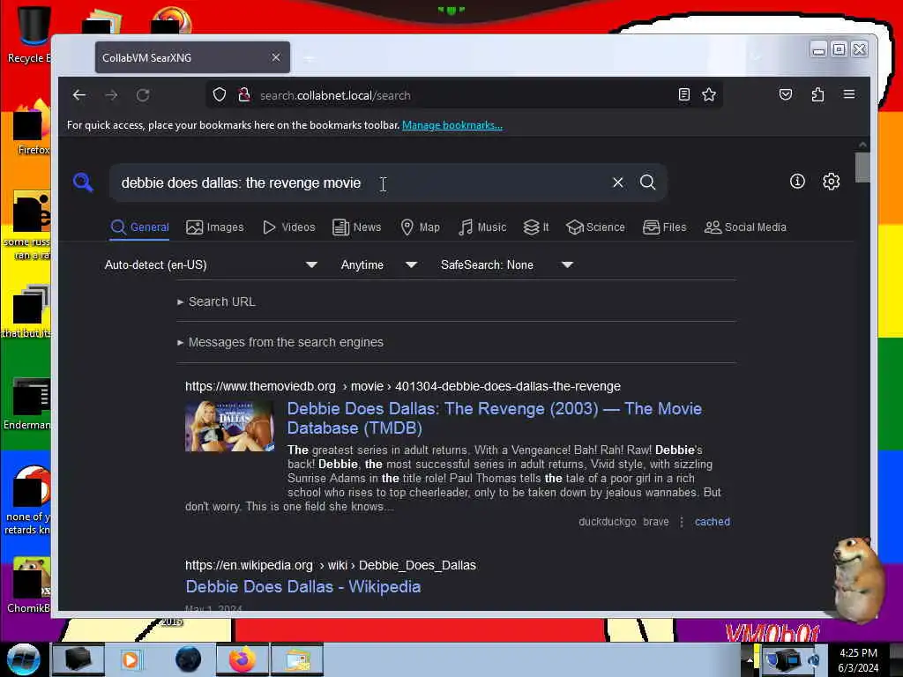Switch to the Social Media tab
Screen dimensions: 903x677
click(x=745, y=227)
